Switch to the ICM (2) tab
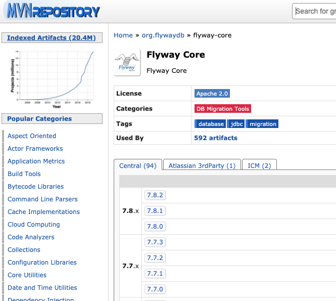 click(x=259, y=165)
